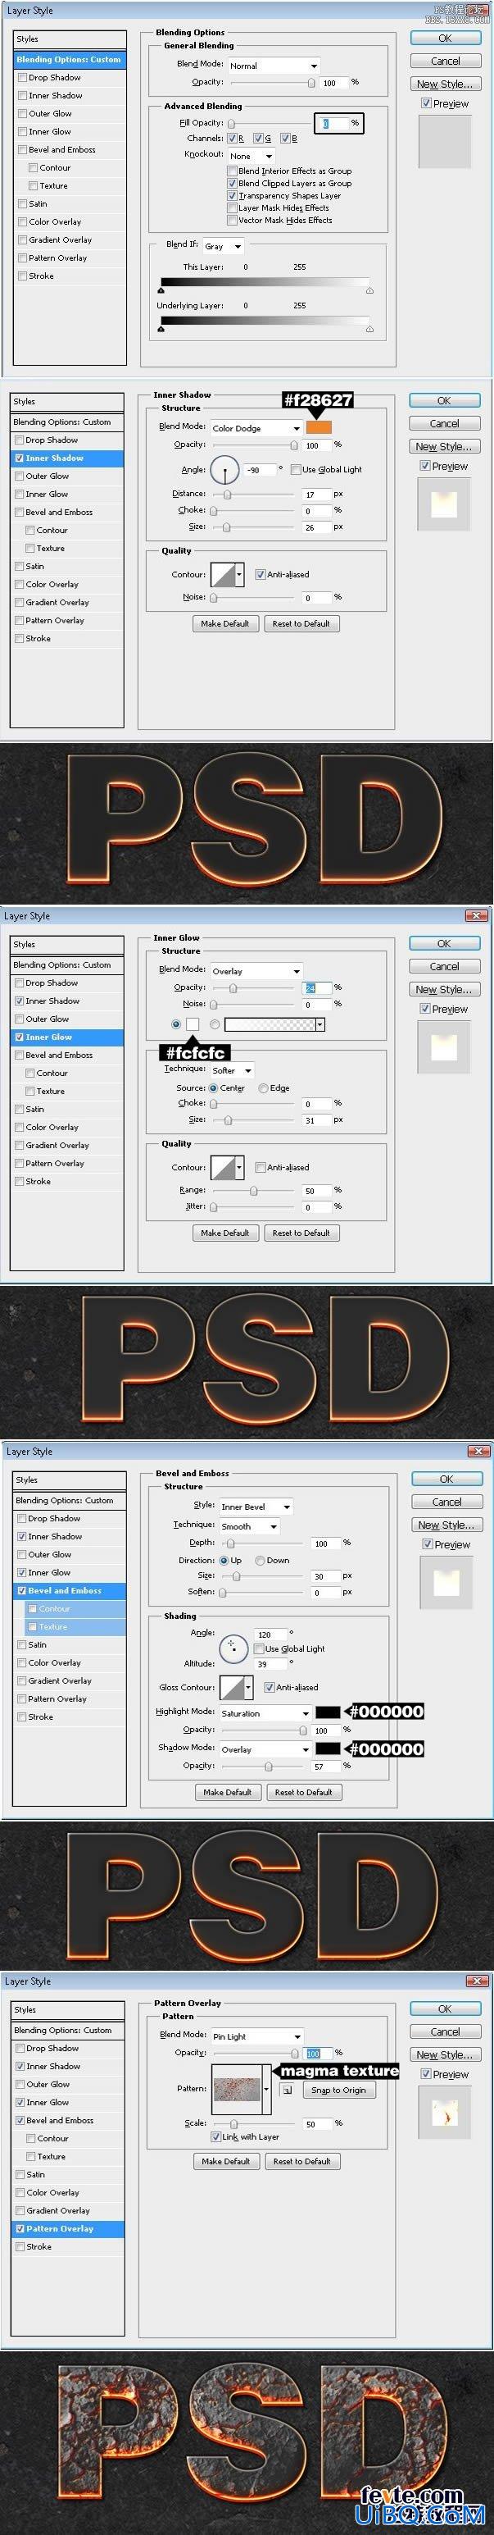
Task: Enable Vector Mask Hides Effects
Action: [x=232, y=221]
